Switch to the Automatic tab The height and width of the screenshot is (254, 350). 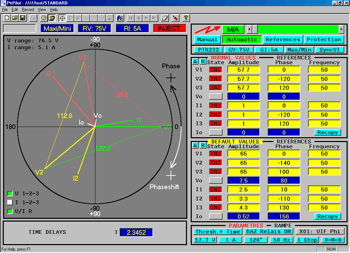[x=242, y=40]
